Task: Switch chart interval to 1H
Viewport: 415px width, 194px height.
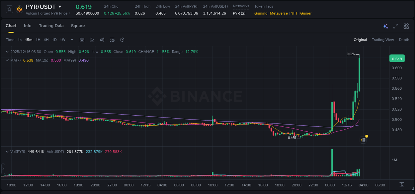Action: (x=38, y=40)
